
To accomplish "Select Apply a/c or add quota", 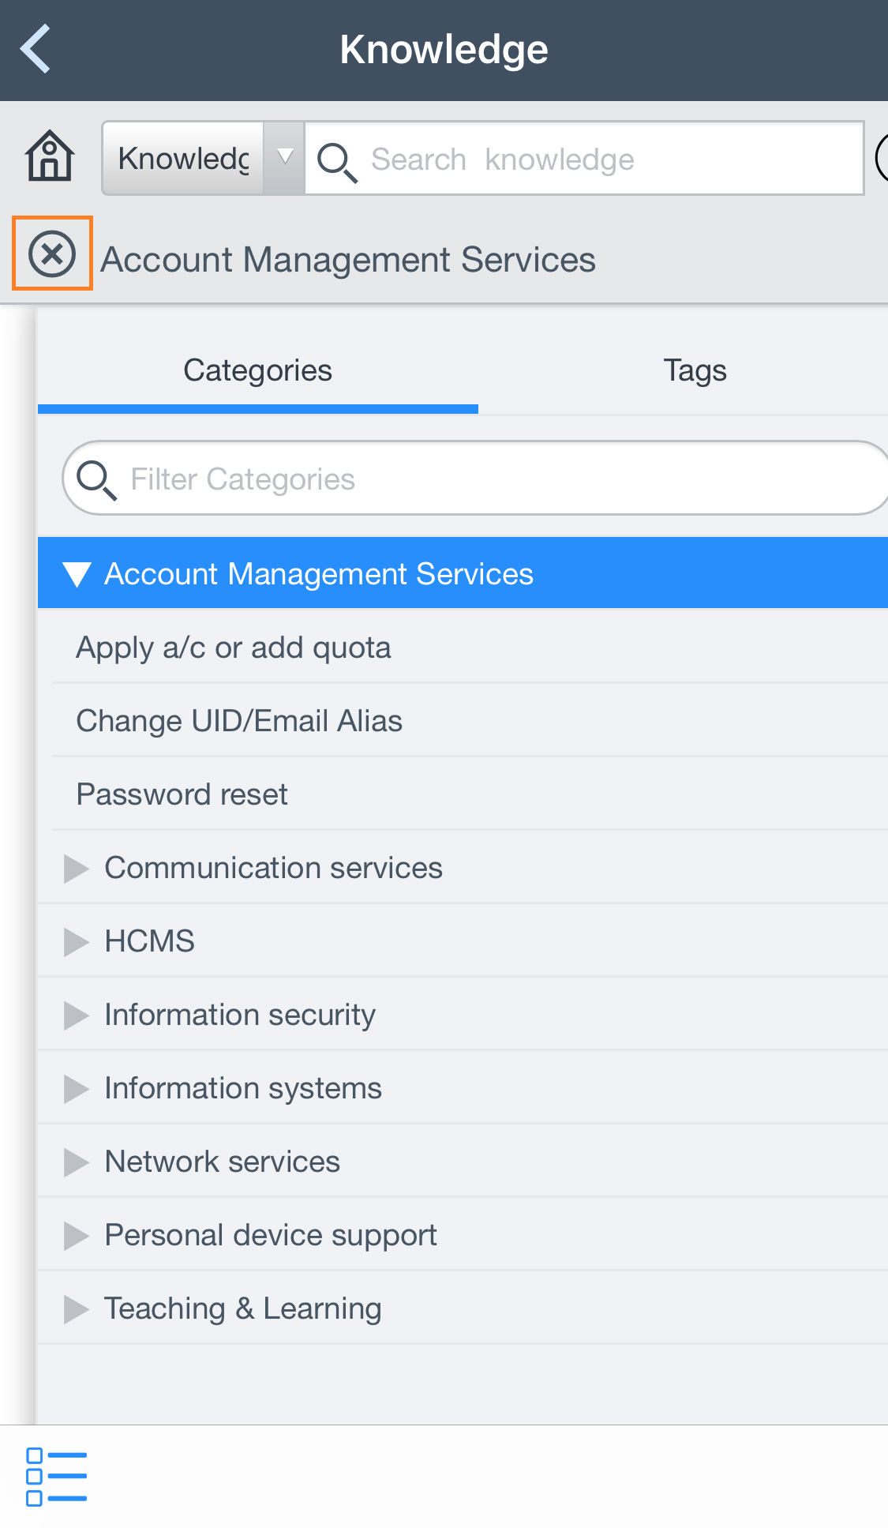I will click(233, 647).
